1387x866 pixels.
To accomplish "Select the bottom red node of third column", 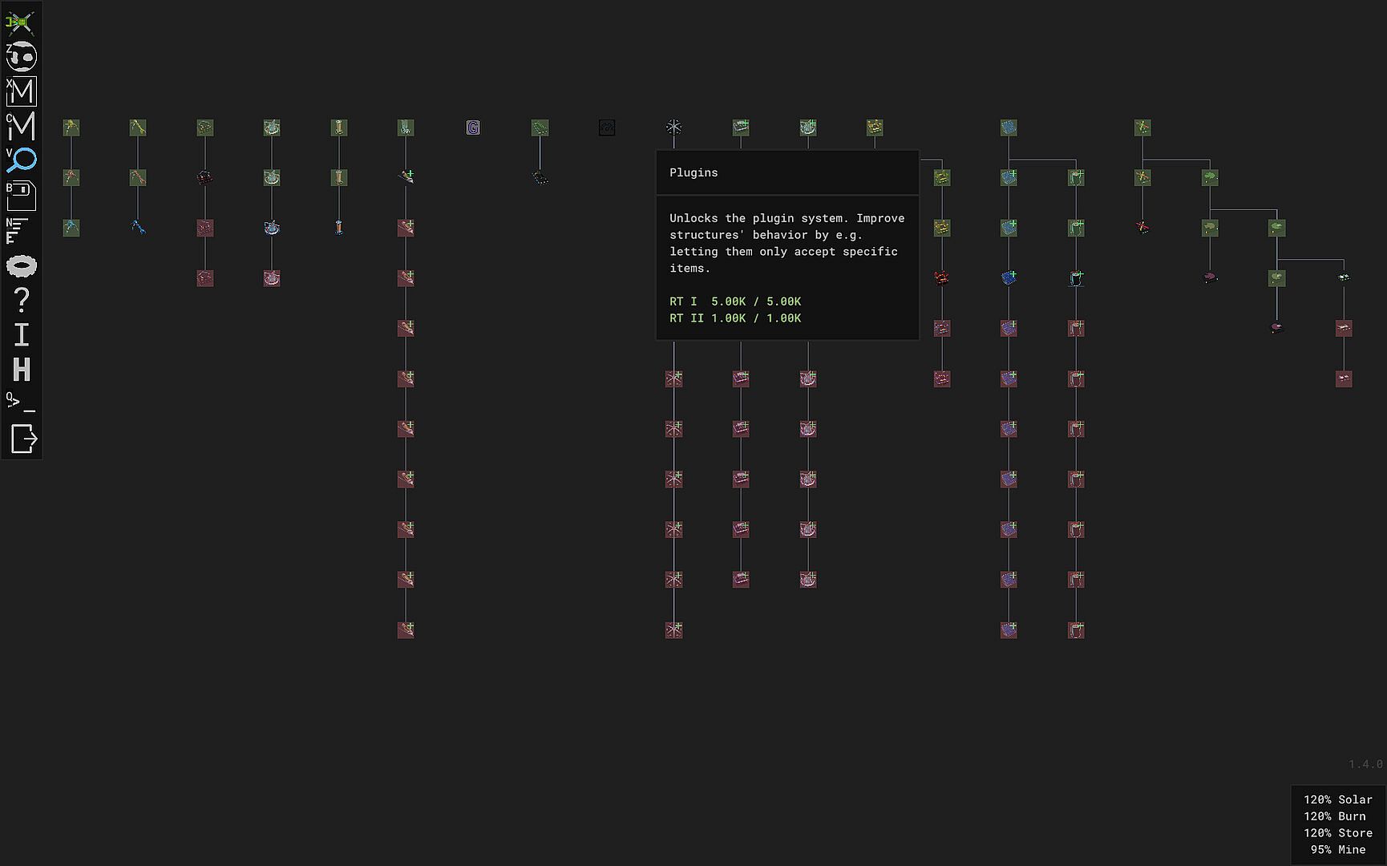I will click(x=205, y=278).
